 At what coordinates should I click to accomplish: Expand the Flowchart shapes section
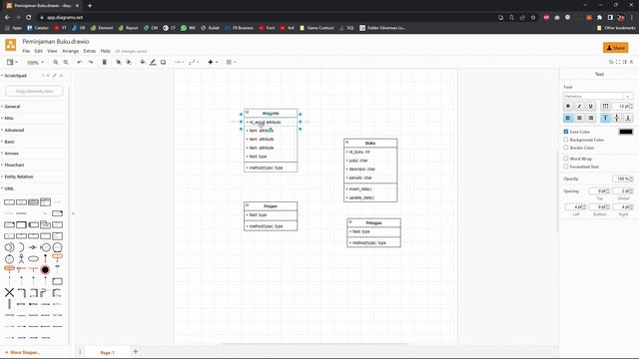14,165
